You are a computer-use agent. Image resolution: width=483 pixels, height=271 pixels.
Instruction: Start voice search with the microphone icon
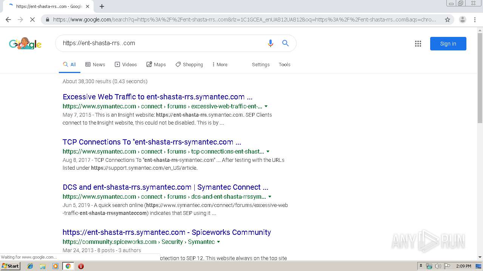click(270, 43)
